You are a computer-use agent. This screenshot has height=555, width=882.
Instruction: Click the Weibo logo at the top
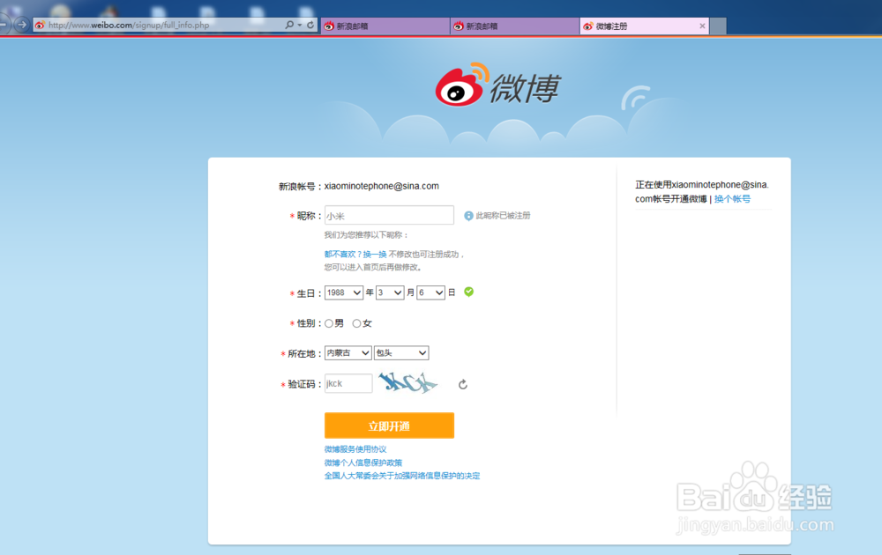[498, 84]
